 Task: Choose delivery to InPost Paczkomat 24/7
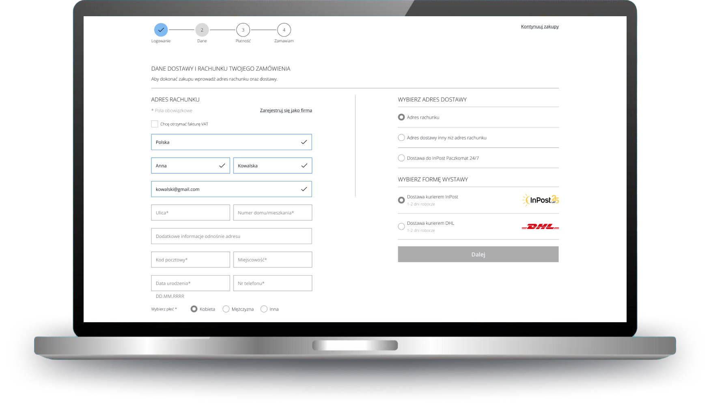coord(401,158)
